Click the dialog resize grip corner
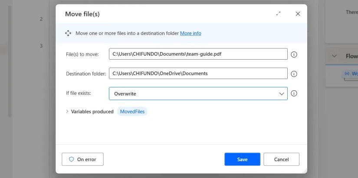This screenshot has height=178, width=358. point(305,171)
